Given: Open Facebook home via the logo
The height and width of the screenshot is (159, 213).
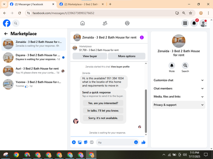Looking at the screenshot, I should pyautogui.click(x=7, y=23).
